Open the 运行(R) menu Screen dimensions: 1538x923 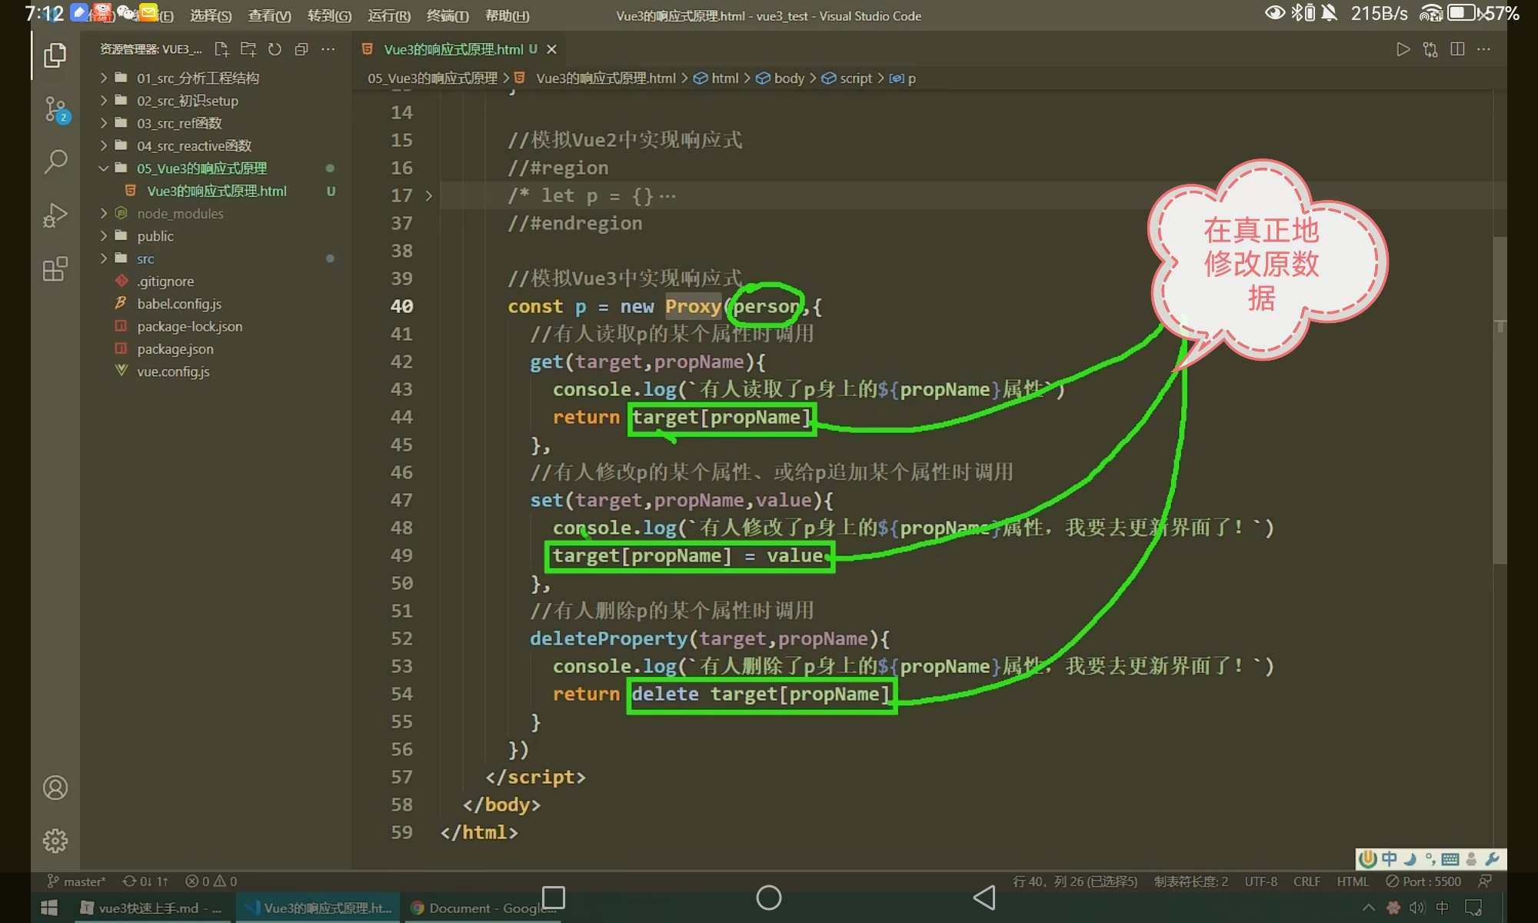(388, 15)
